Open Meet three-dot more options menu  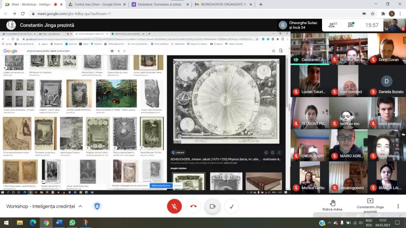click(x=398, y=206)
